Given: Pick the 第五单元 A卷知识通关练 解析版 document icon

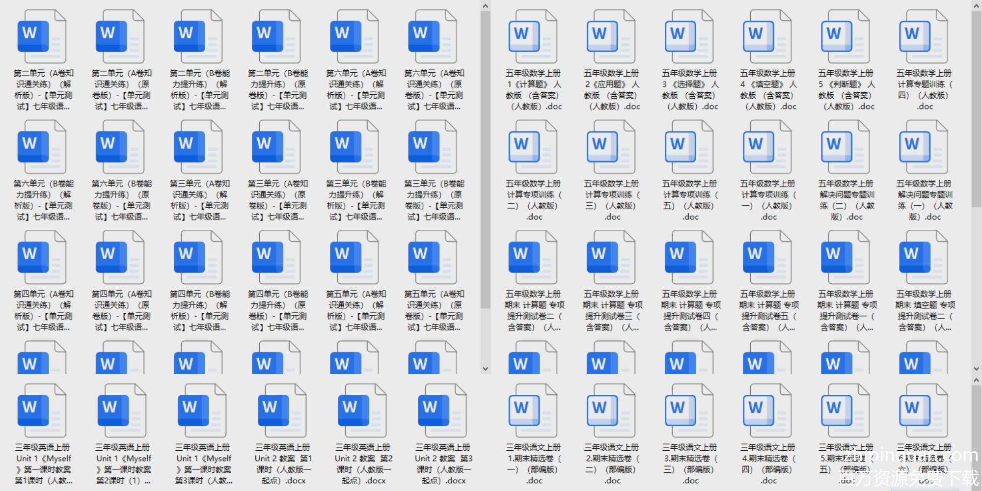Looking at the screenshot, I should (354, 257).
